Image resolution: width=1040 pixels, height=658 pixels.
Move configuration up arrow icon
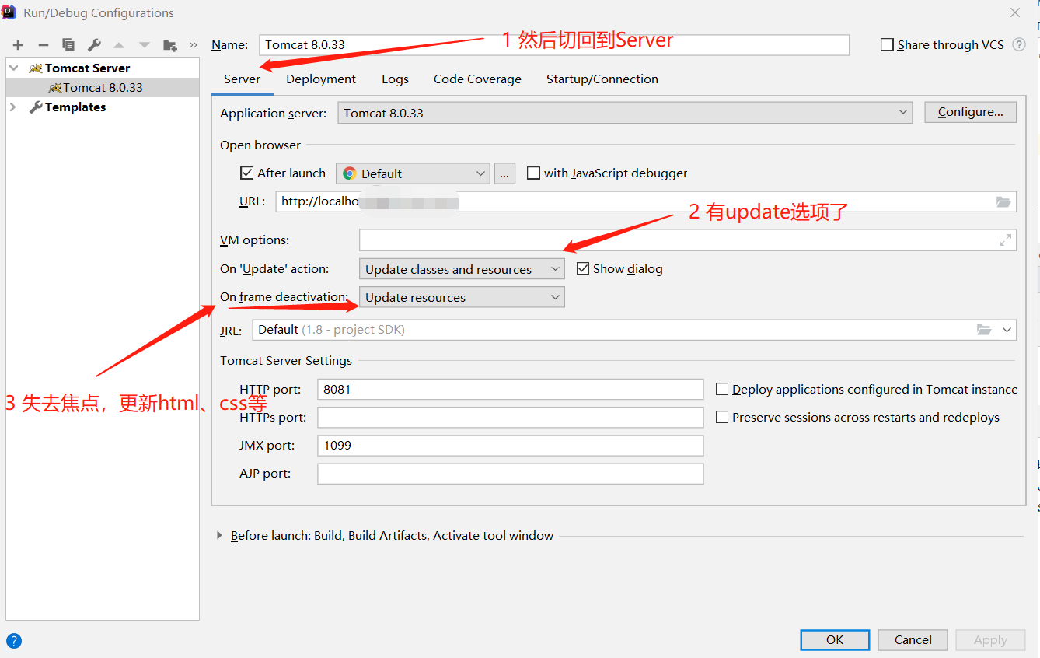(x=119, y=45)
